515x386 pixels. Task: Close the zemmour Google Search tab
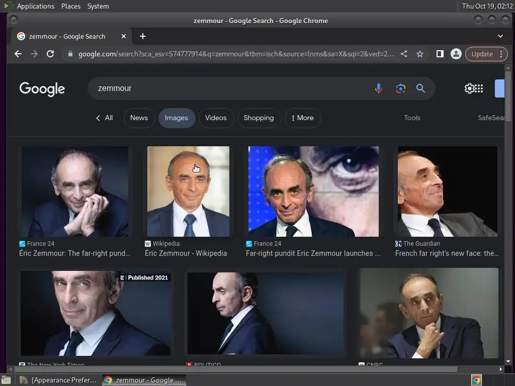[124, 36]
